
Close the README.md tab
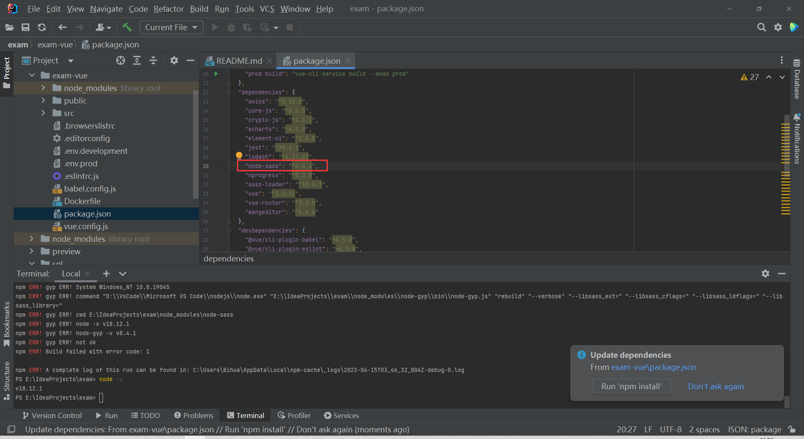click(270, 61)
